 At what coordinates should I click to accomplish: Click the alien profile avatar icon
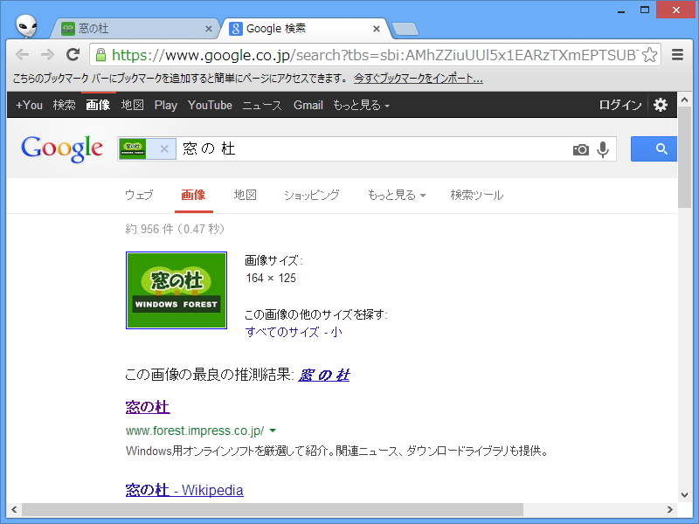[26, 26]
